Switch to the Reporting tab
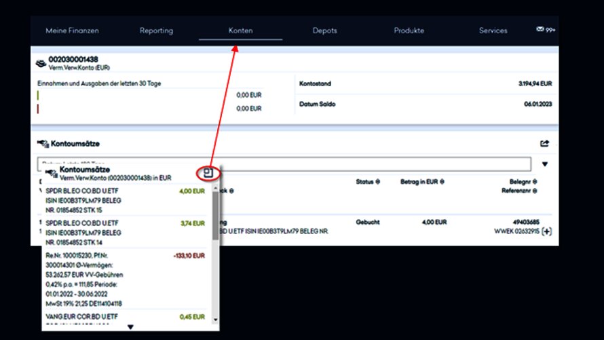 156,31
